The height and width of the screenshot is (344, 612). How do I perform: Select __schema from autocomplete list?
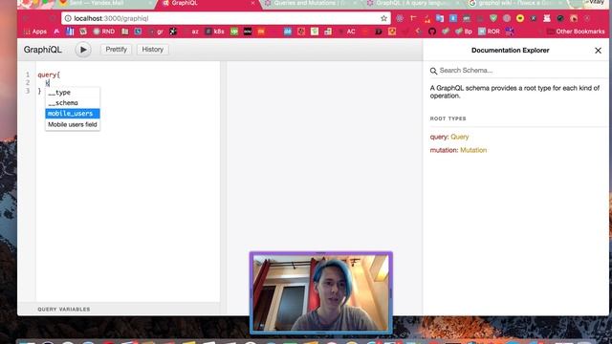coord(73,103)
